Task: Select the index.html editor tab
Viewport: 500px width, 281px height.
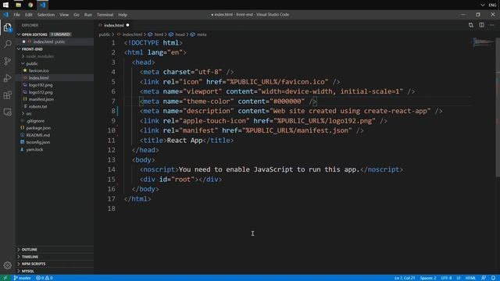Action: click(x=114, y=25)
